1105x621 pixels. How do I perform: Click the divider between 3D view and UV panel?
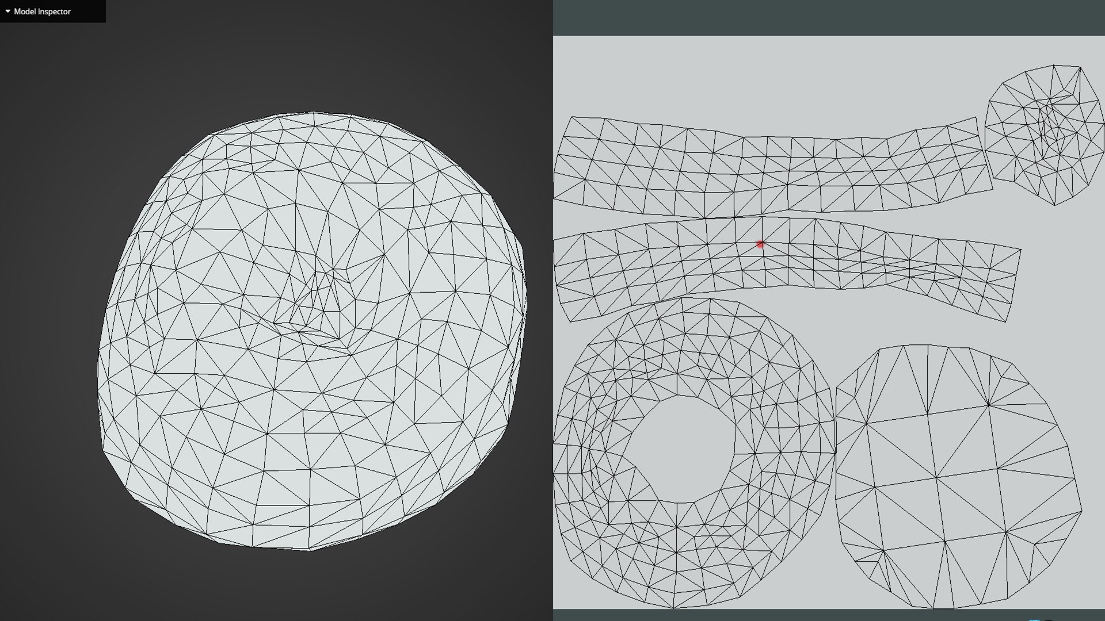[553, 310]
